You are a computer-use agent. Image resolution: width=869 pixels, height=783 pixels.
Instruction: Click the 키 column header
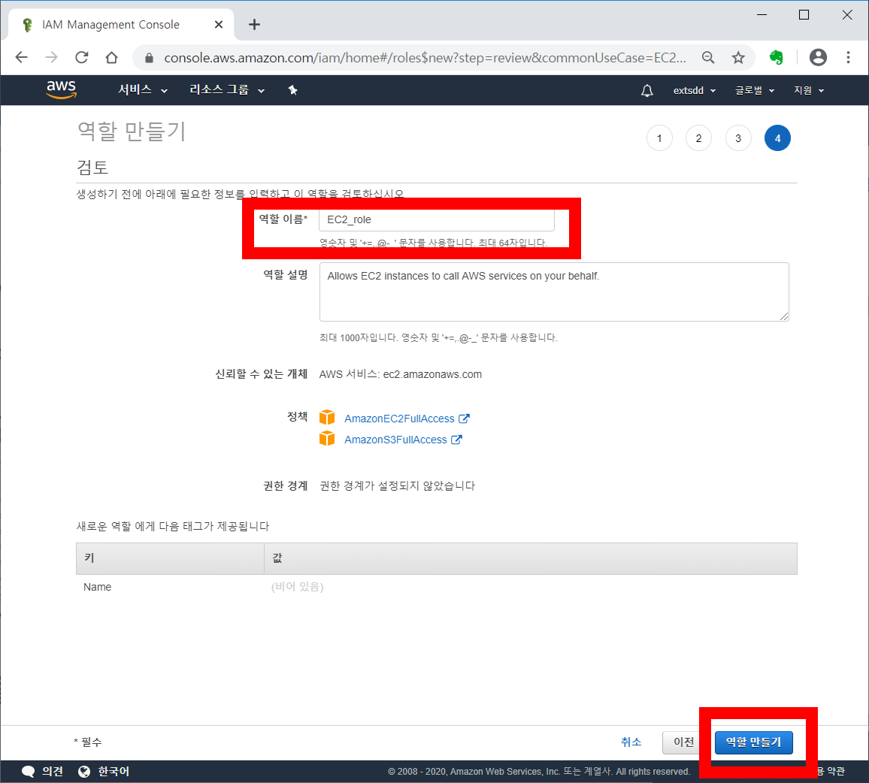[170, 558]
